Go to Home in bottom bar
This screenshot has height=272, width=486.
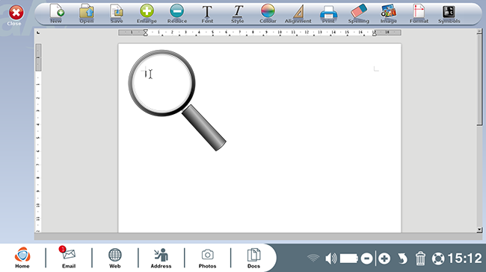point(22,258)
